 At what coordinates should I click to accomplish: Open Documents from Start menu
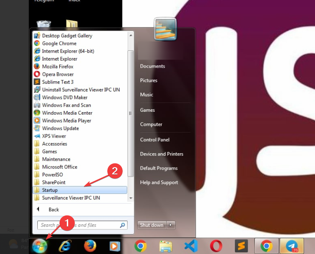point(152,66)
